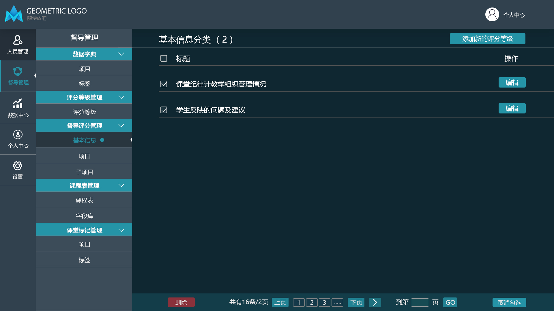Check the header 标题 checkbox
Screen dimensions: 554x311
[164, 58]
